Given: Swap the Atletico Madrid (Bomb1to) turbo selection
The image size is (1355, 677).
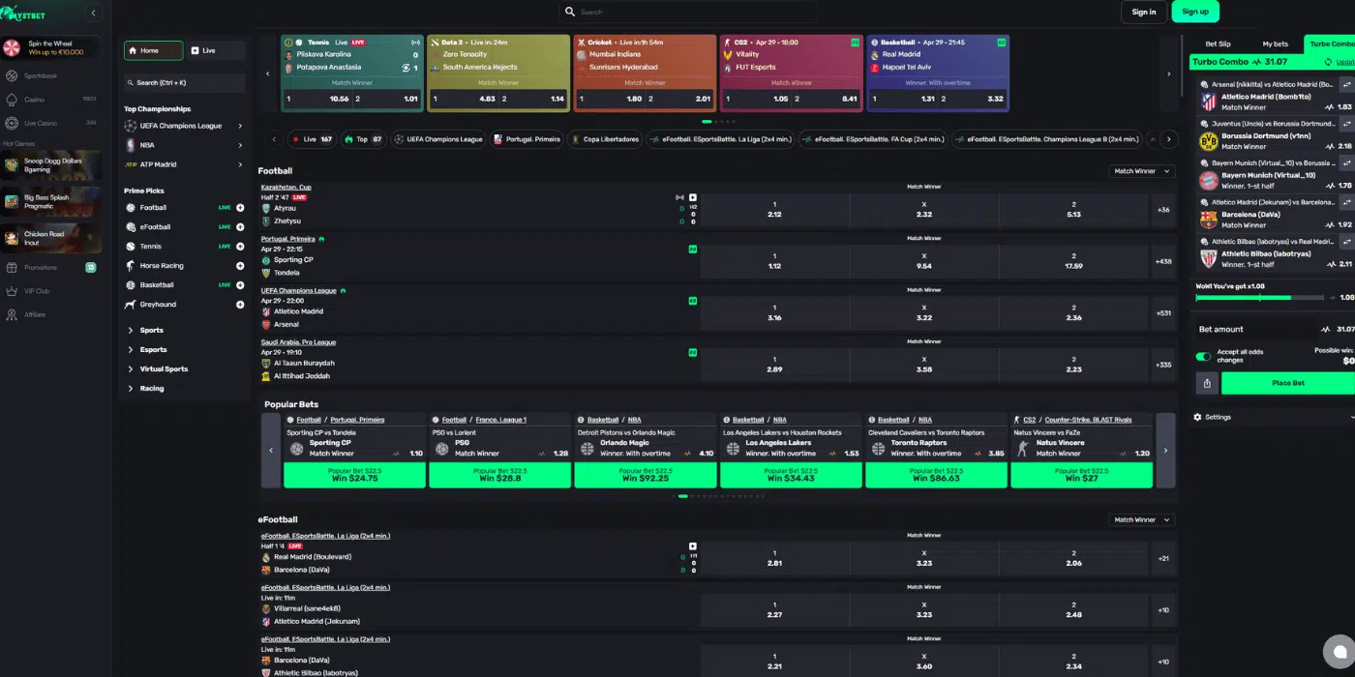Looking at the screenshot, I should tap(1345, 84).
